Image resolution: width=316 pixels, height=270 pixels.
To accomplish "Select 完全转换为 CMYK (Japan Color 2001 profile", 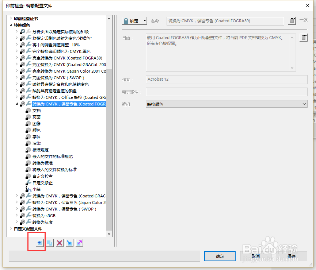I will [69, 71].
